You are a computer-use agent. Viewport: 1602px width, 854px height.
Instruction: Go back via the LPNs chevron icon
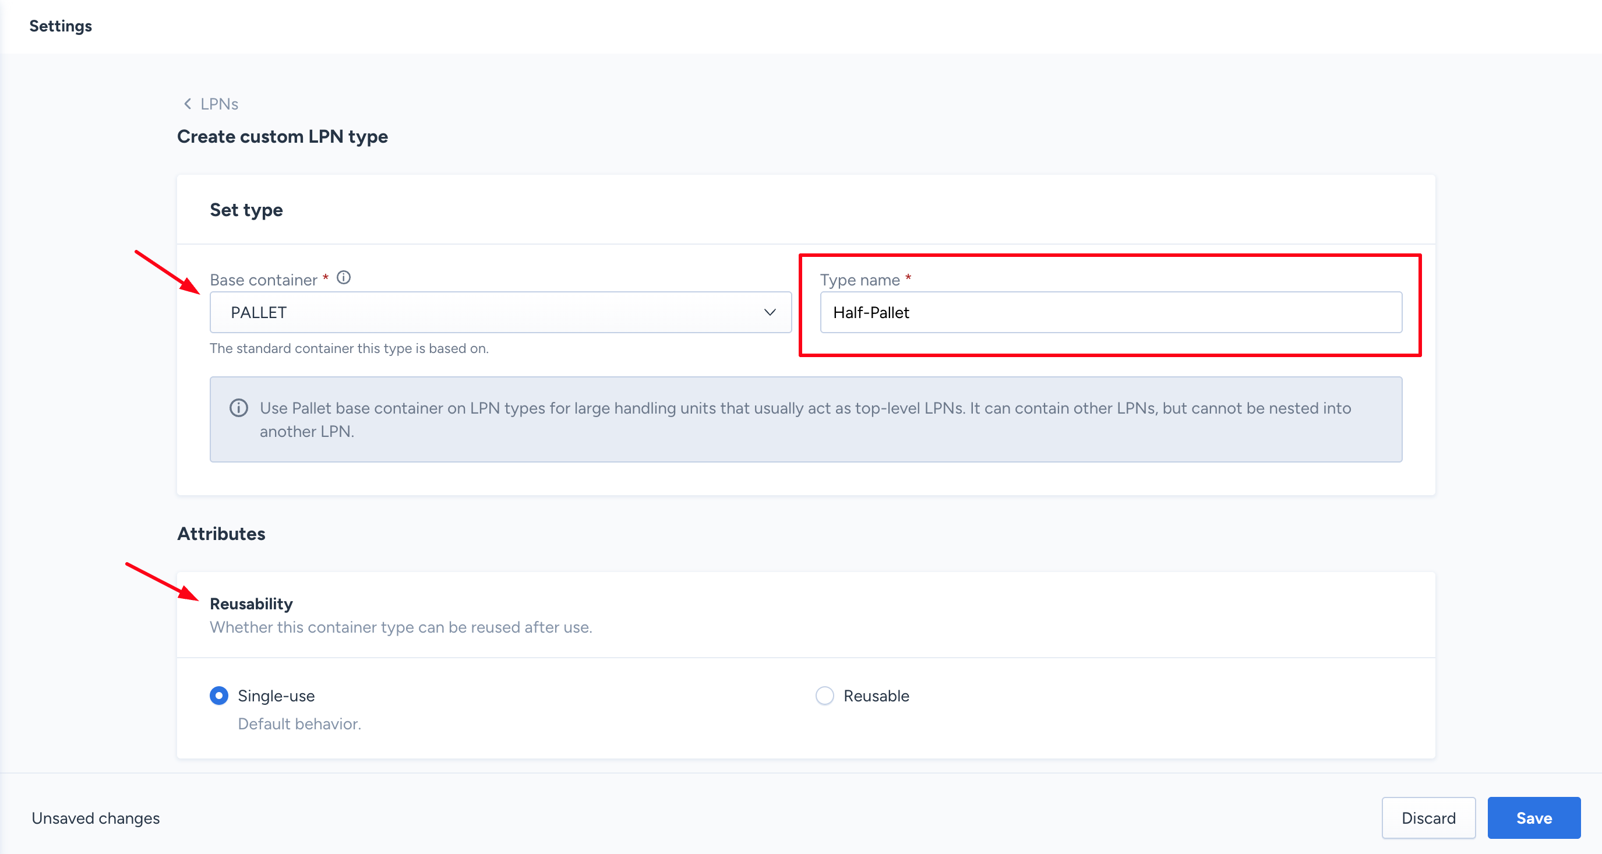click(187, 104)
